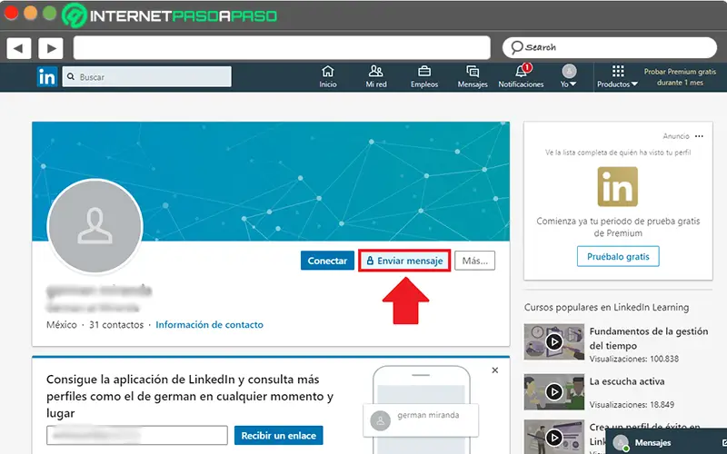Image resolution: width=727 pixels, height=454 pixels.
Task: Click the Cursos populares en LinkedIn Learning heading
Action: coord(606,307)
